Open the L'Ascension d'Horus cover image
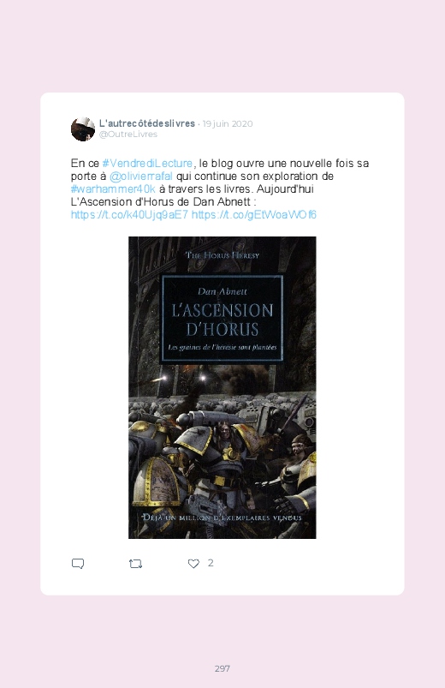The width and height of the screenshot is (445, 688). point(222,387)
